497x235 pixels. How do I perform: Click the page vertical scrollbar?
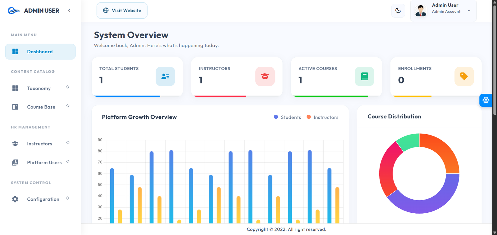click(x=495, y=62)
